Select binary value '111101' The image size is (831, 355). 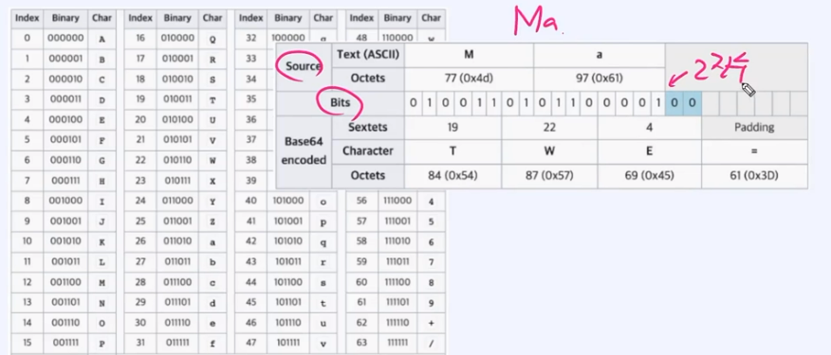(x=397, y=302)
